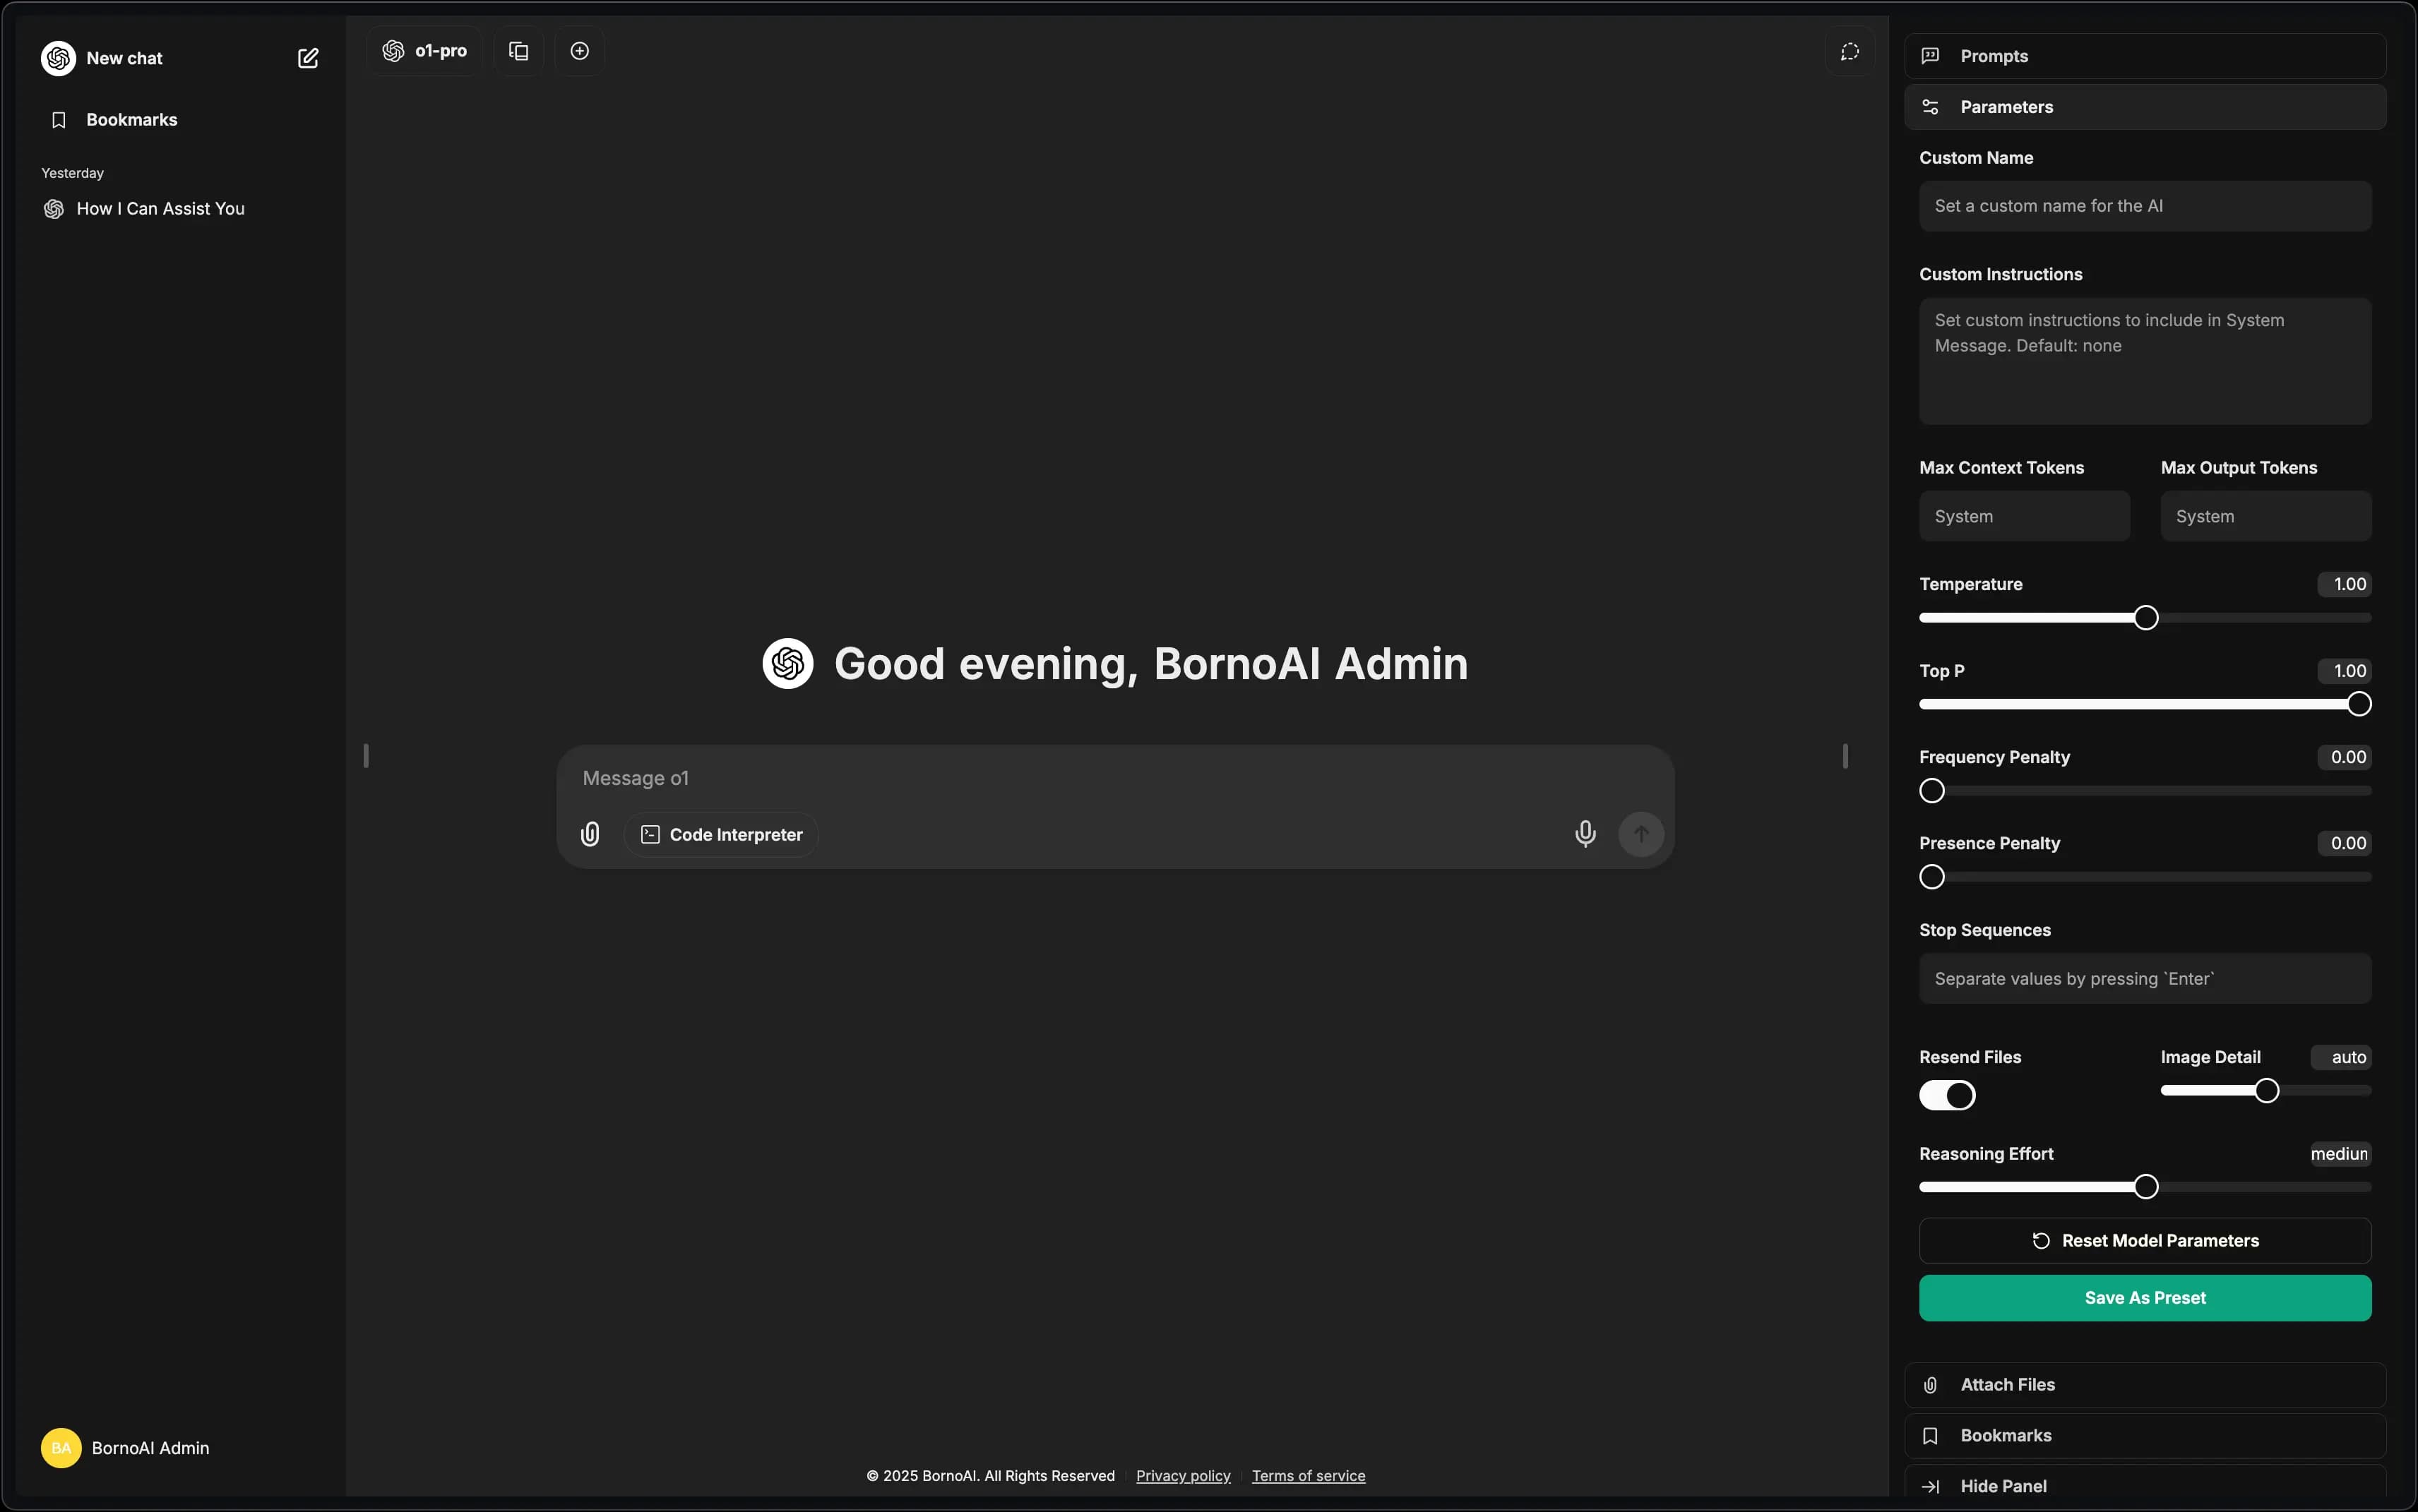Click the right panel collapse handle
Screen dimensions: 2418x1512
tap(1845, 756)
